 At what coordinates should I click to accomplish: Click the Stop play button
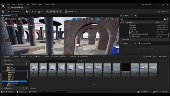pos(54,11)
